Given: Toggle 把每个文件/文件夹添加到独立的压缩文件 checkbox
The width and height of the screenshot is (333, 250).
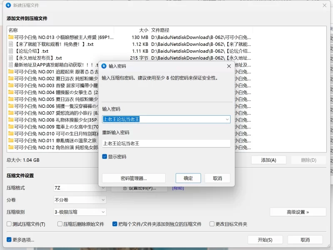Looking at the screenshot, I should click(x=115, y=224).
